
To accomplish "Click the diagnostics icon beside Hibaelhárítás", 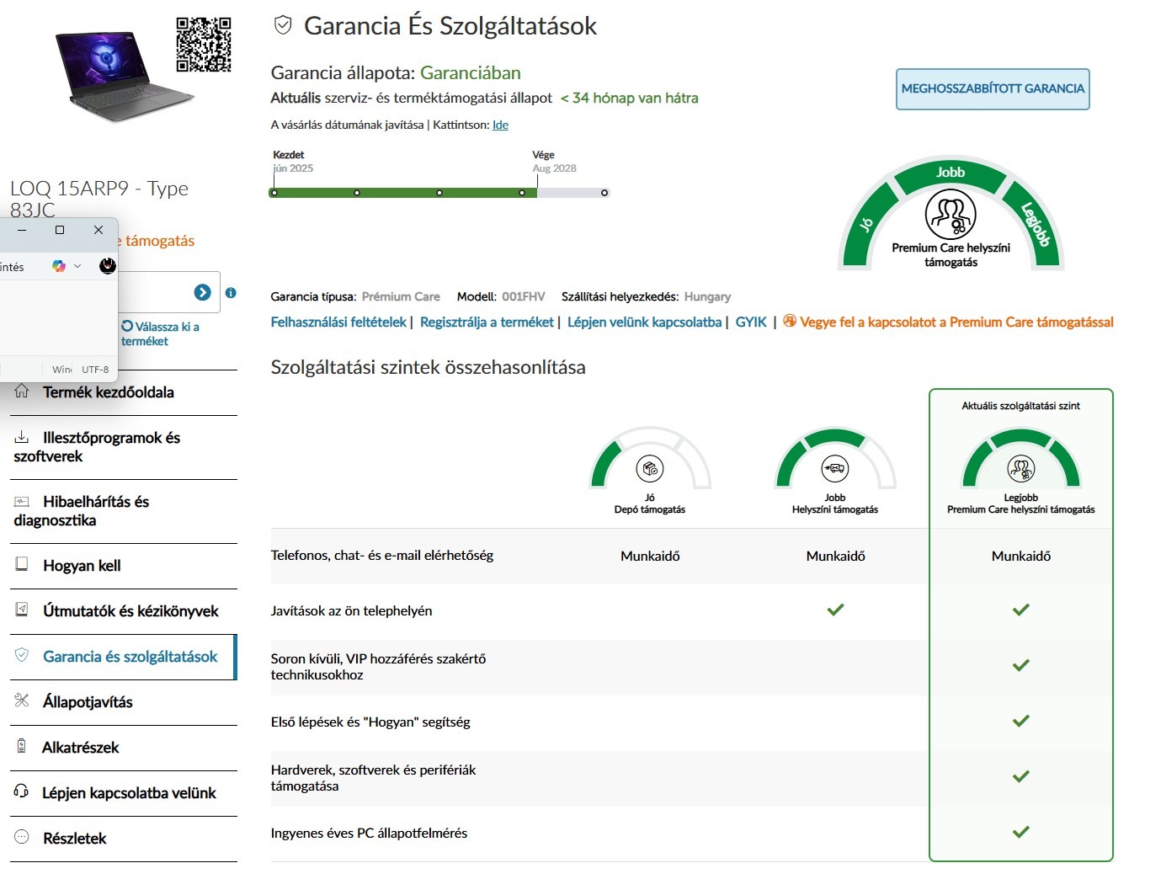I will pyautogui.click(x=22, y=501).
